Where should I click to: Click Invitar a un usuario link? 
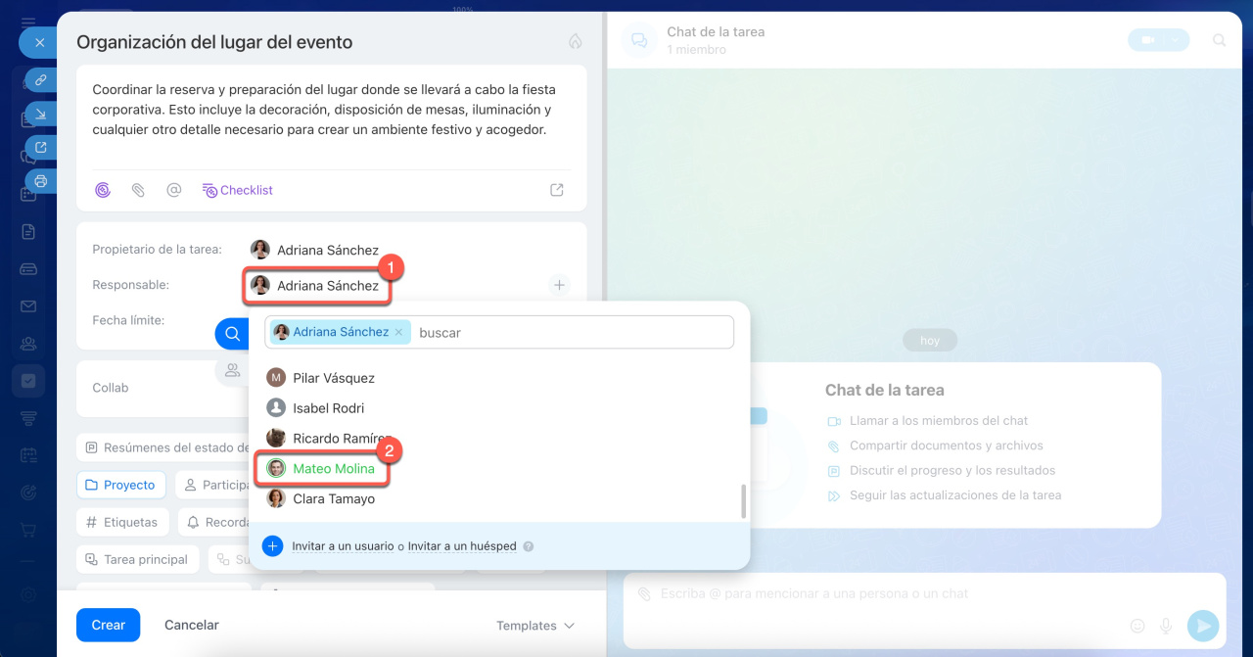[343, 546]
